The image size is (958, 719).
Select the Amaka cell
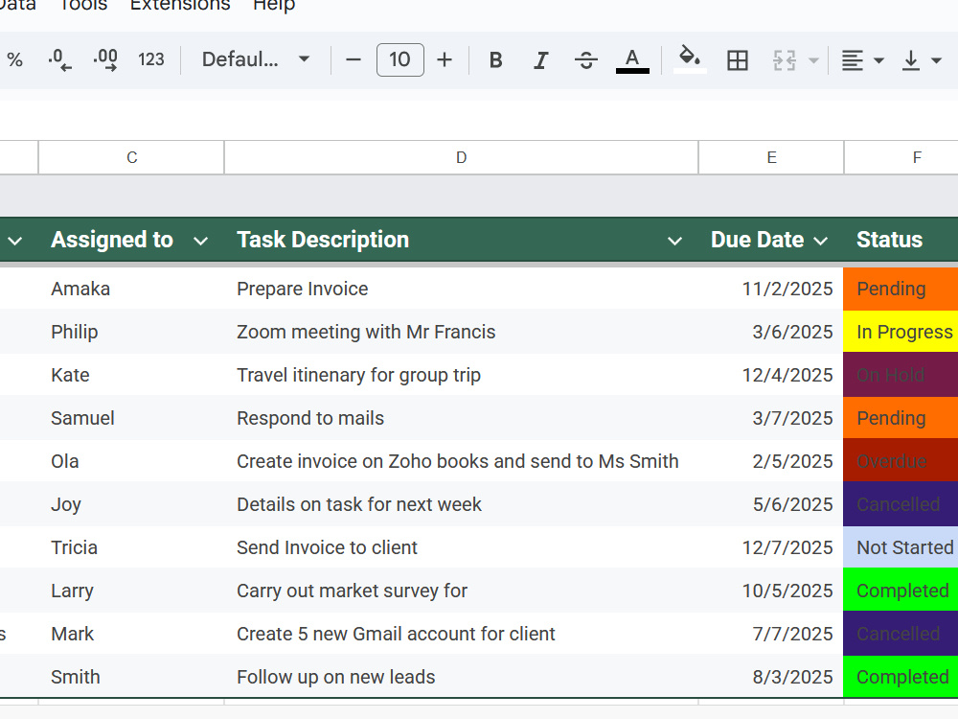click(x=131, y=289)
